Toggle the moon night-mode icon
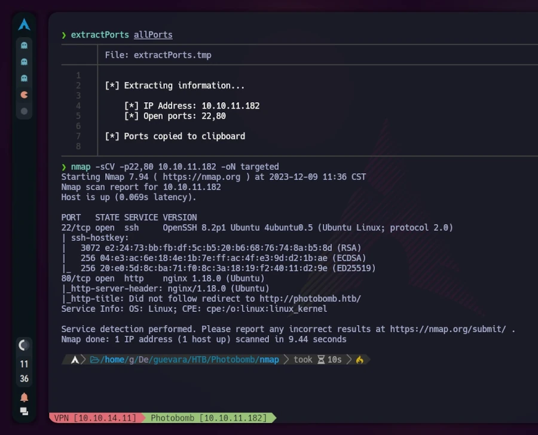538x435 pixels. [x=24, y=345]
